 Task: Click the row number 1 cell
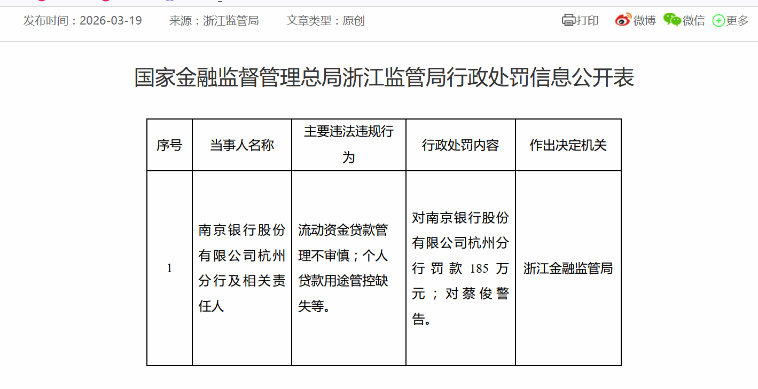(x=169, y=268)
